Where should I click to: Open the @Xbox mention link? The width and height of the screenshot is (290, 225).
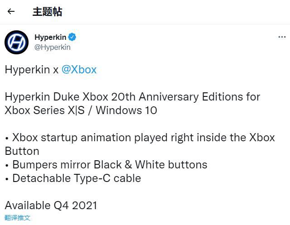click(x=79, y=70)
